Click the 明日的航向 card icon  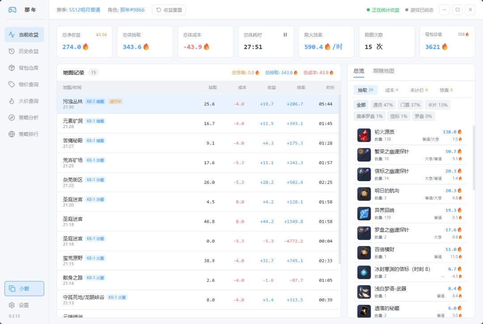[x=364, y=194]
